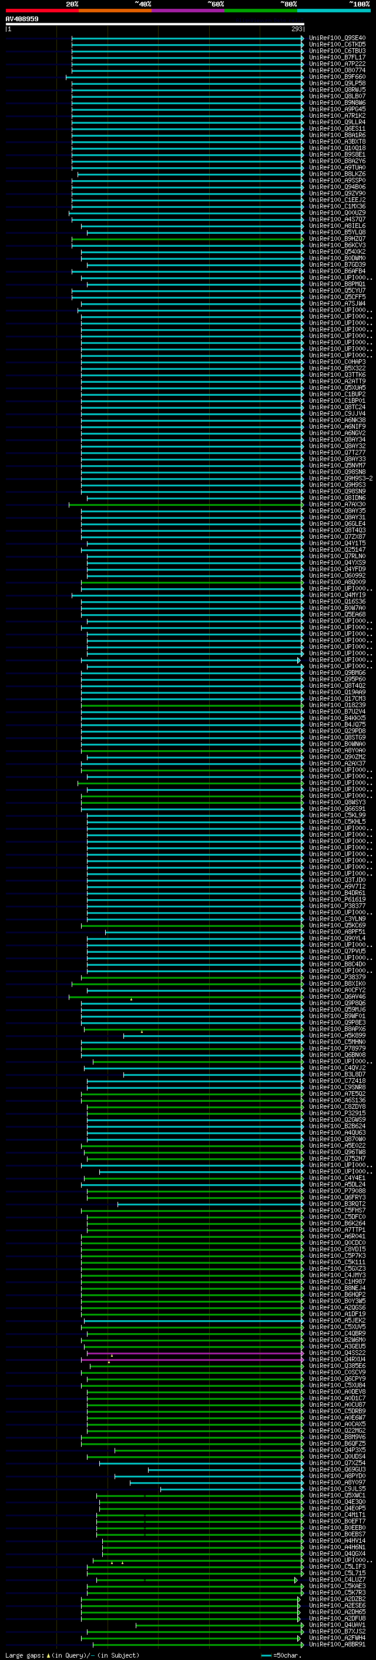Select the UniRef100_B7GD39 label
The height and width of the screenshot is (1660, 376).
337,265
